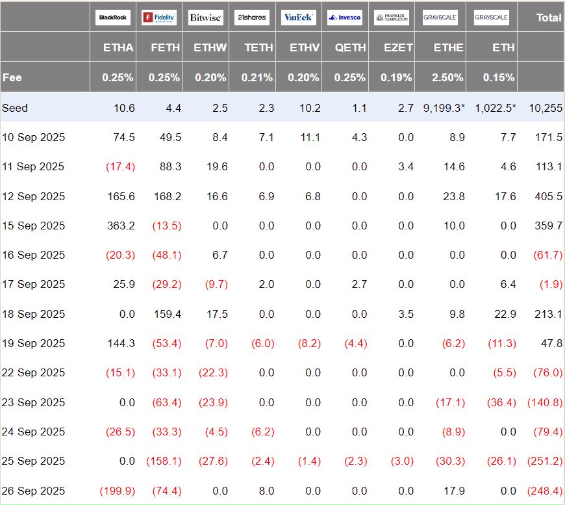Click the Invesco logo

point(345,18)
